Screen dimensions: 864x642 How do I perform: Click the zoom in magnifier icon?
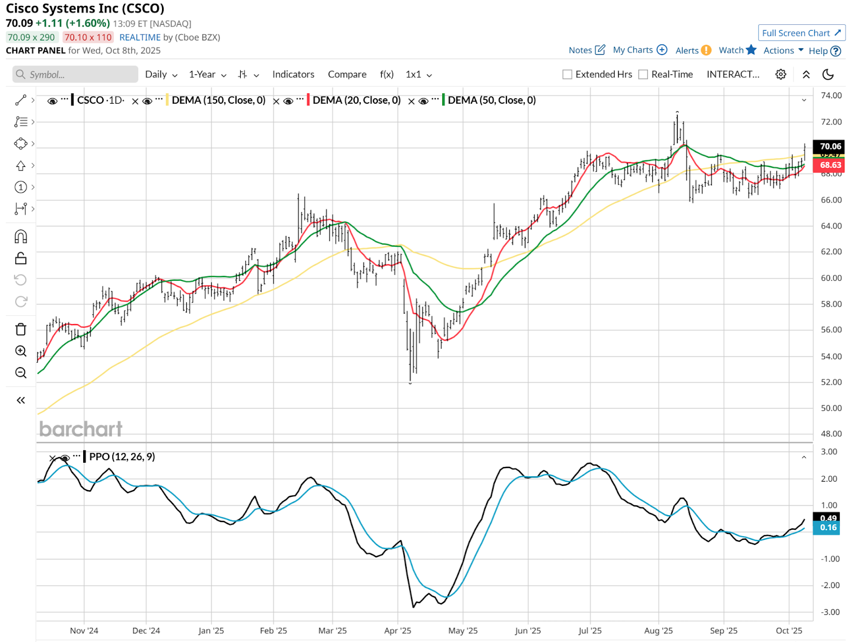tap(21, 351)
